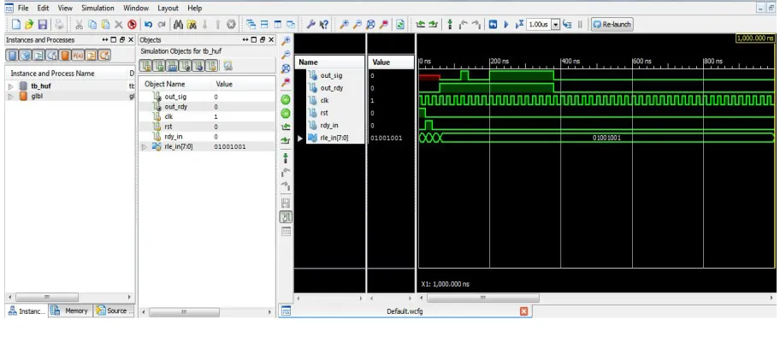Click the Run All play arrow

[x=506, y=25]
